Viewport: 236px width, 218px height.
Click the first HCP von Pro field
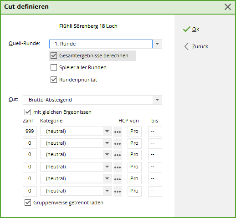(x=134, y=132)
